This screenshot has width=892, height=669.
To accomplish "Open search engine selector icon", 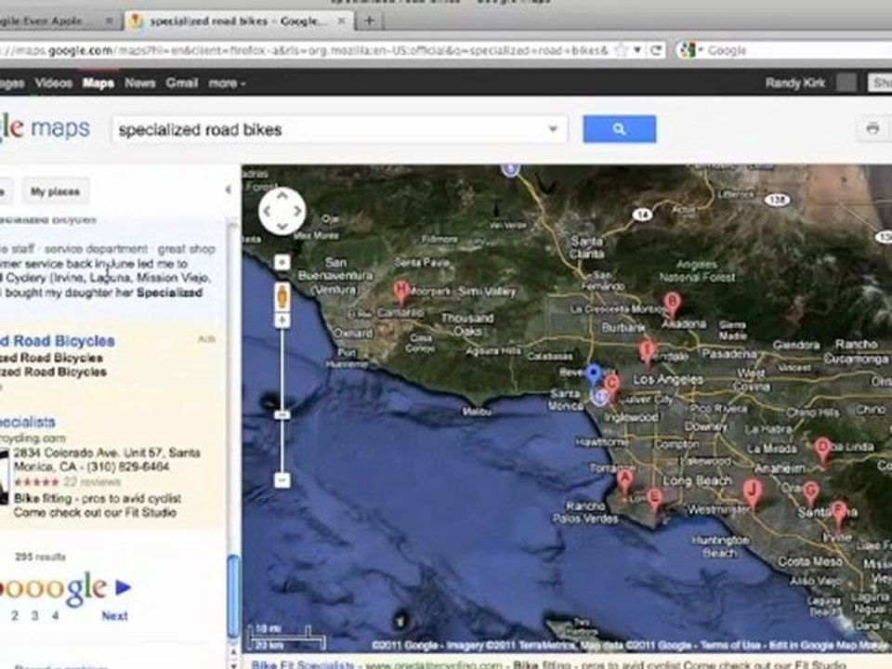I will (x=690, y=50).
